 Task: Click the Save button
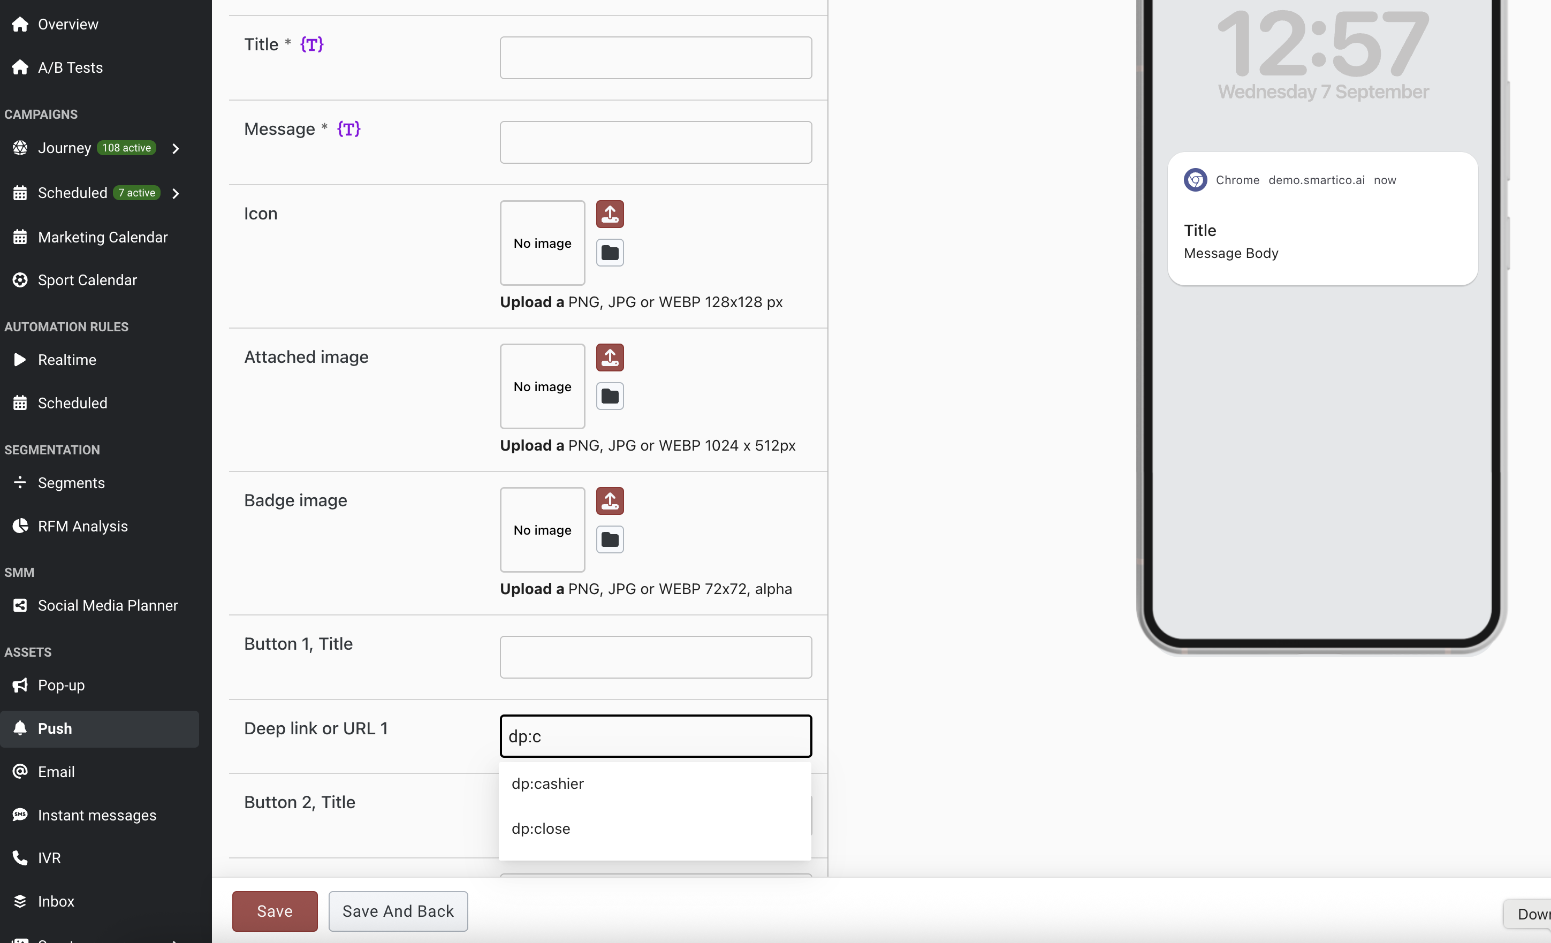[275, 911]
